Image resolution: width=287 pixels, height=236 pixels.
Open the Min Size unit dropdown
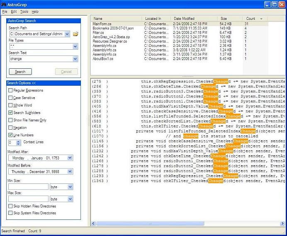tap(70, 187)
